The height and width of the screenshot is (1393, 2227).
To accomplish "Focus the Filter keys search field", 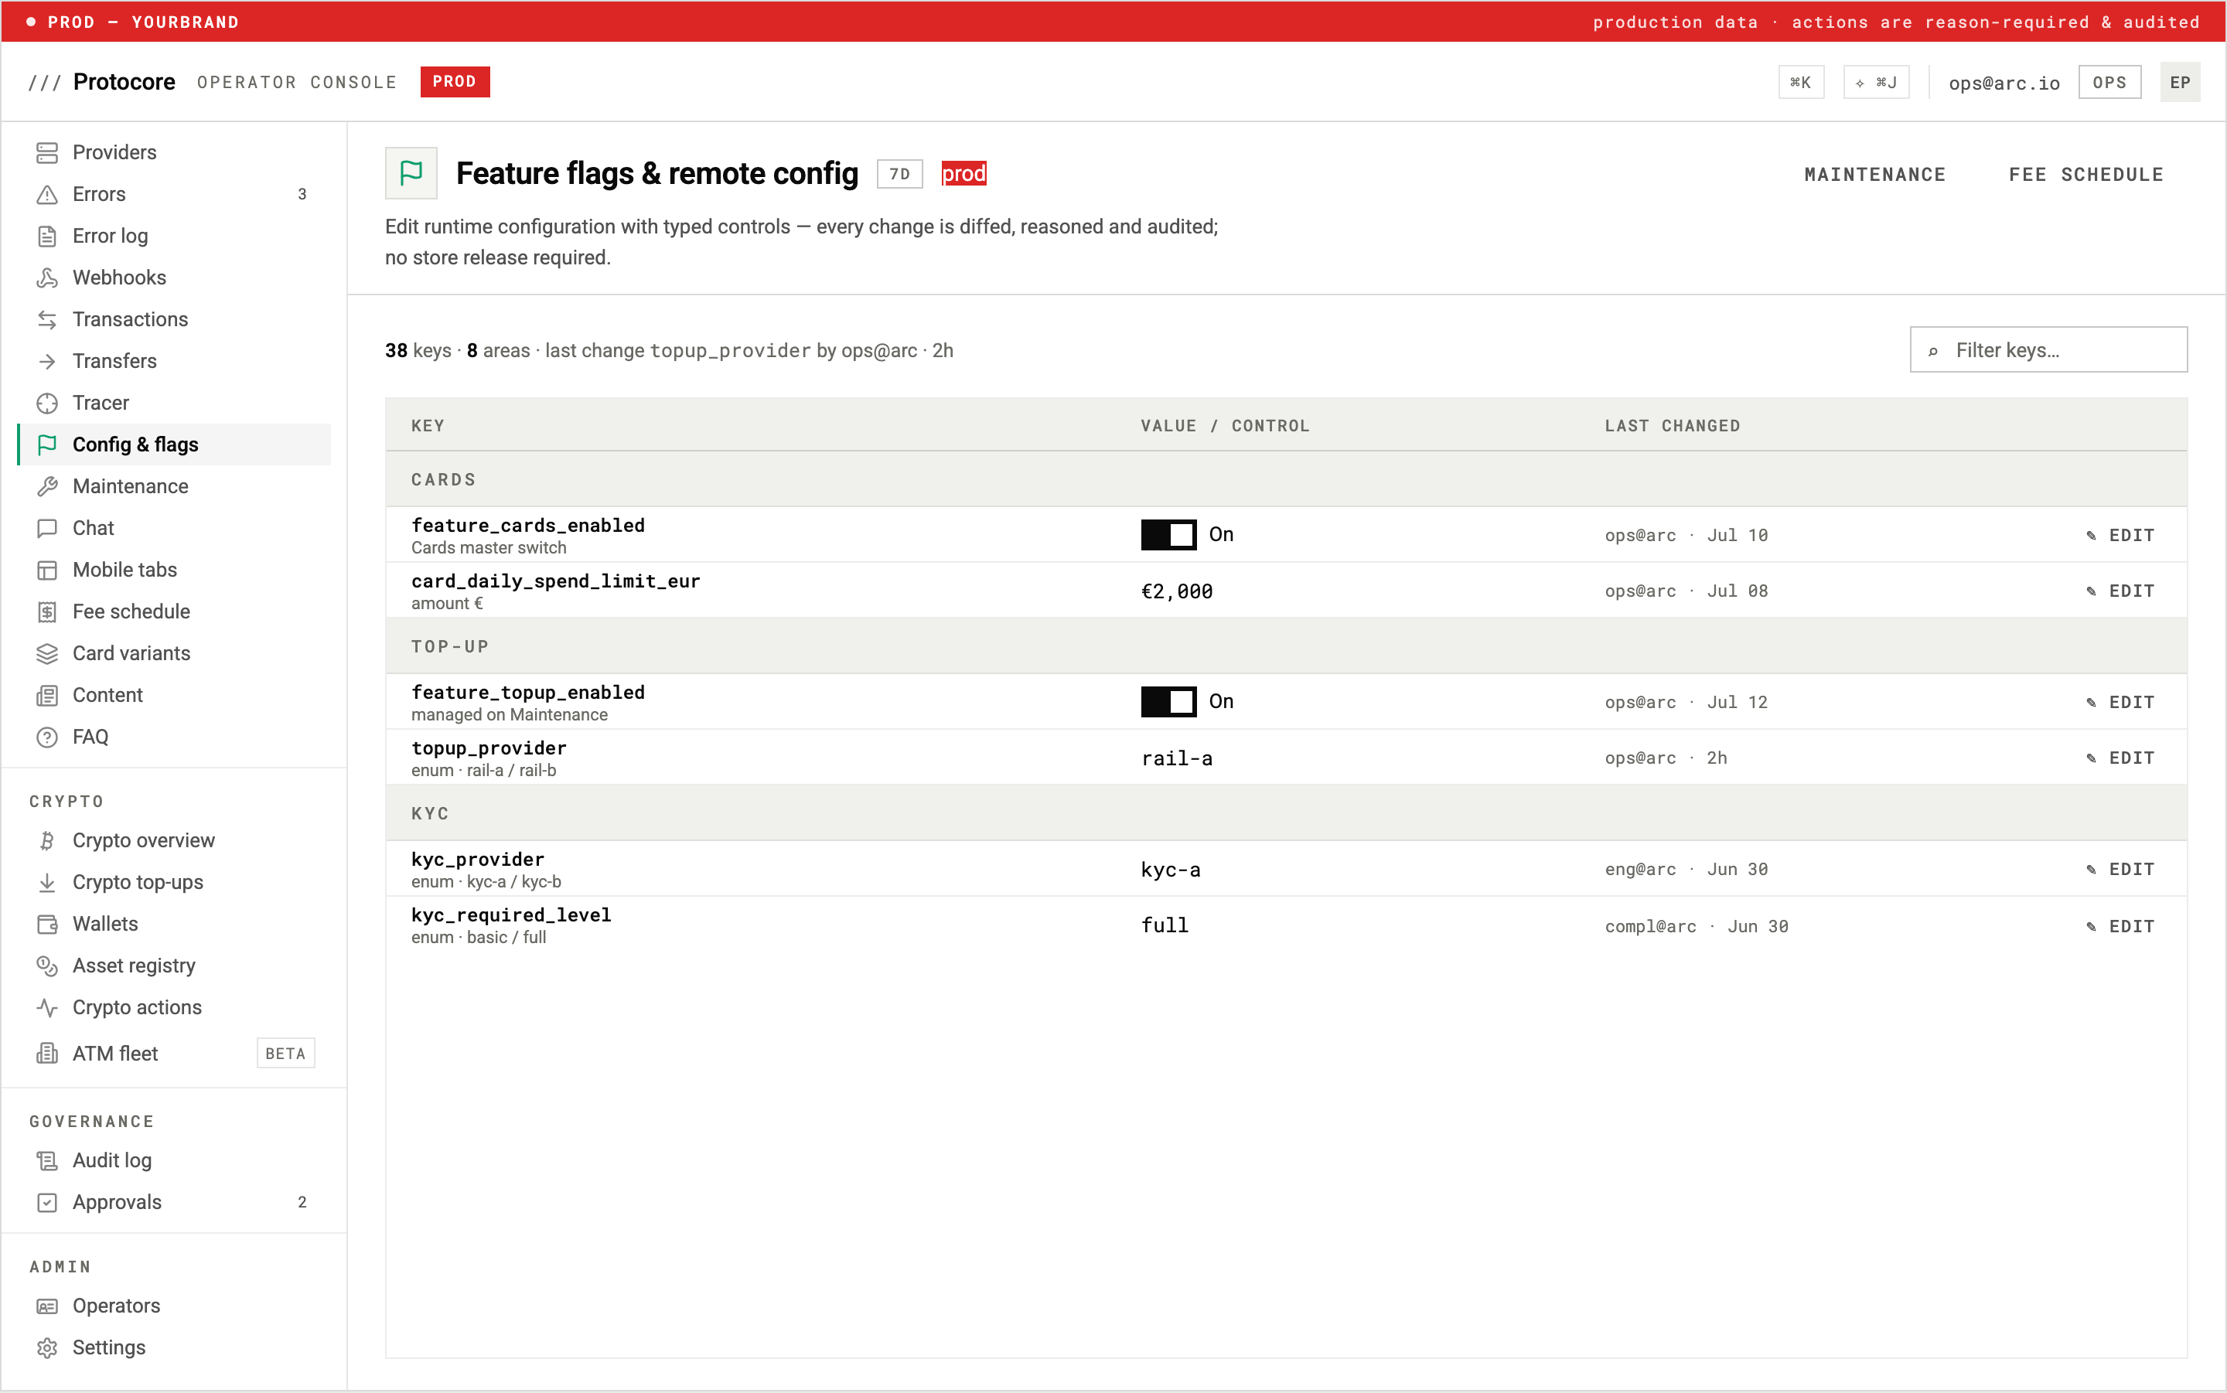I will (x=2048, y=350).
